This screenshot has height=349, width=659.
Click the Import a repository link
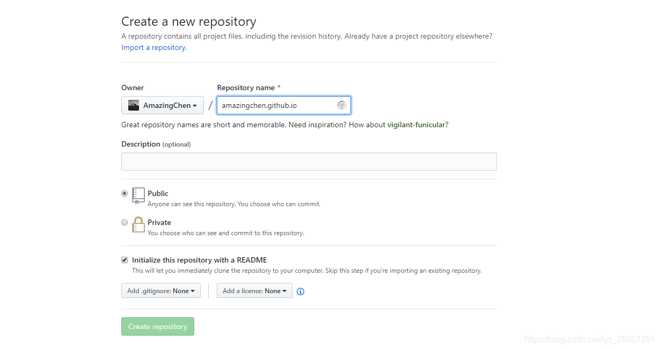click(153, 47)
